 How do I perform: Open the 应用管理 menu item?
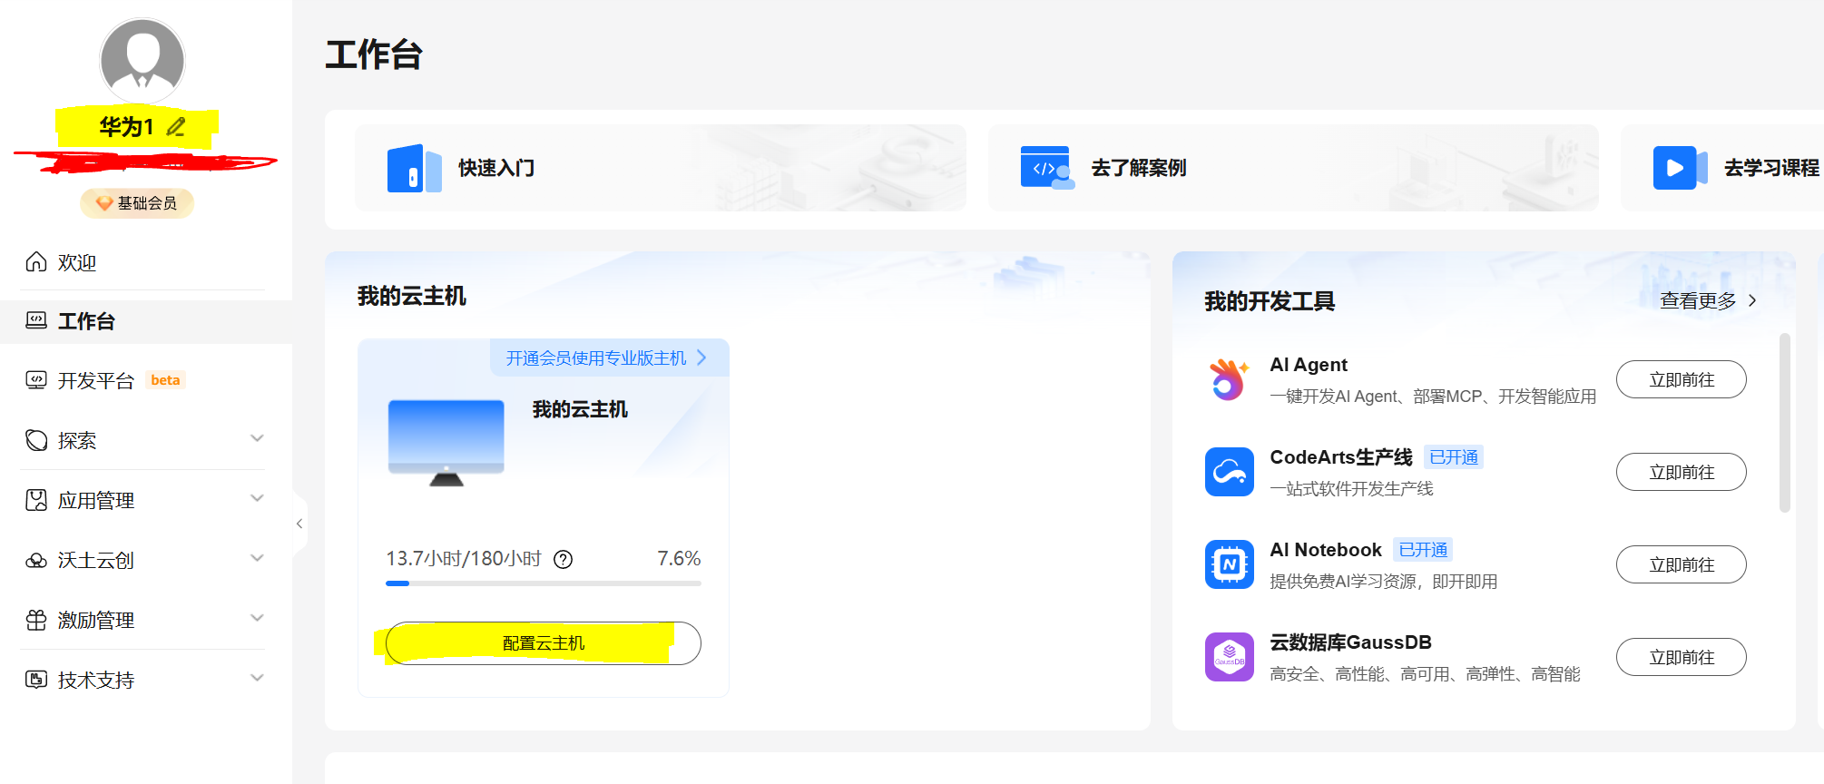[x=145, y=500]
